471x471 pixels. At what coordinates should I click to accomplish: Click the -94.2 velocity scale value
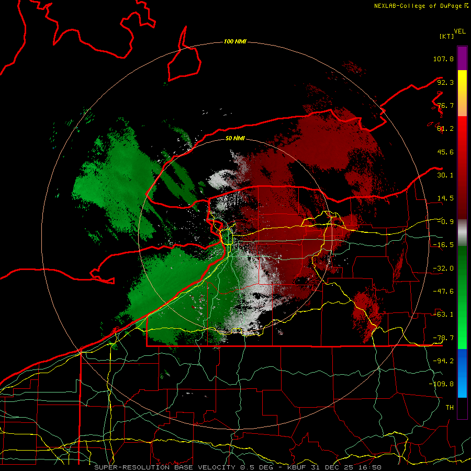tap(443, 361)
